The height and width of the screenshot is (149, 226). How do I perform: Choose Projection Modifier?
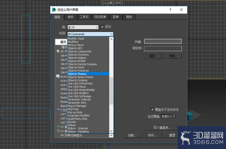point(79,115)
